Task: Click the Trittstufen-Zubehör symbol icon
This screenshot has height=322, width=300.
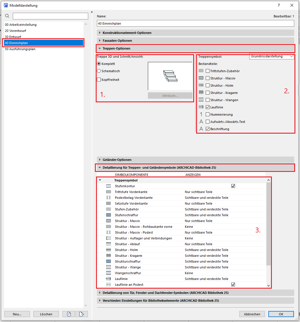Action: click(x=201, y=71)
